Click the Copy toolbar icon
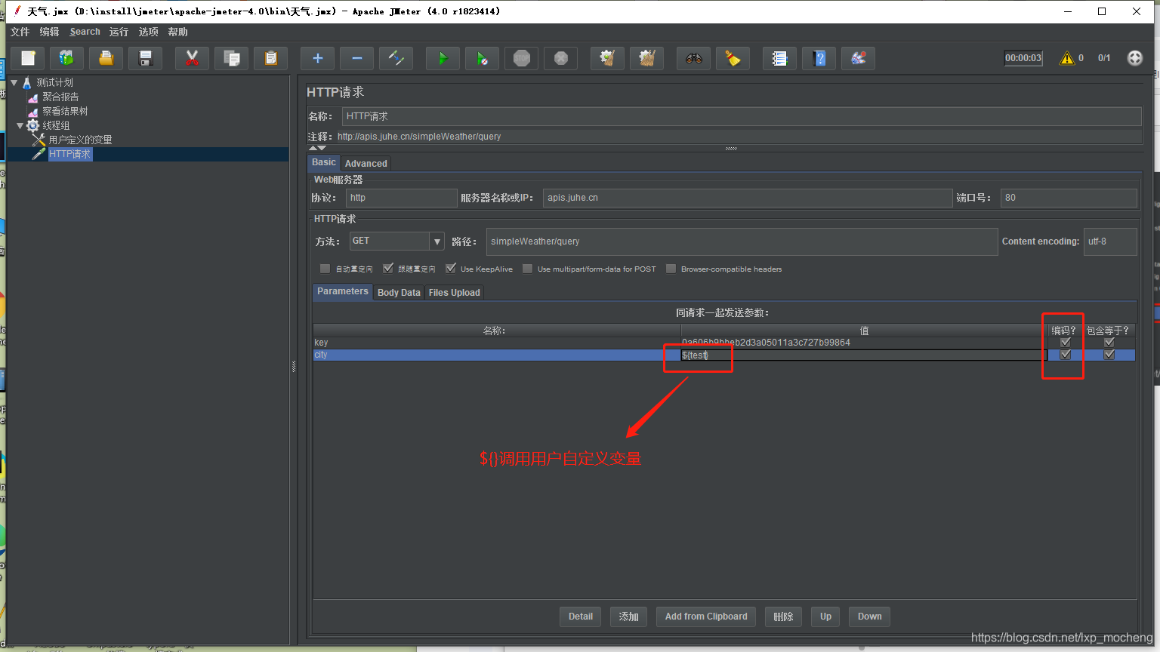The image size is (1160, 652). (232, 58)
